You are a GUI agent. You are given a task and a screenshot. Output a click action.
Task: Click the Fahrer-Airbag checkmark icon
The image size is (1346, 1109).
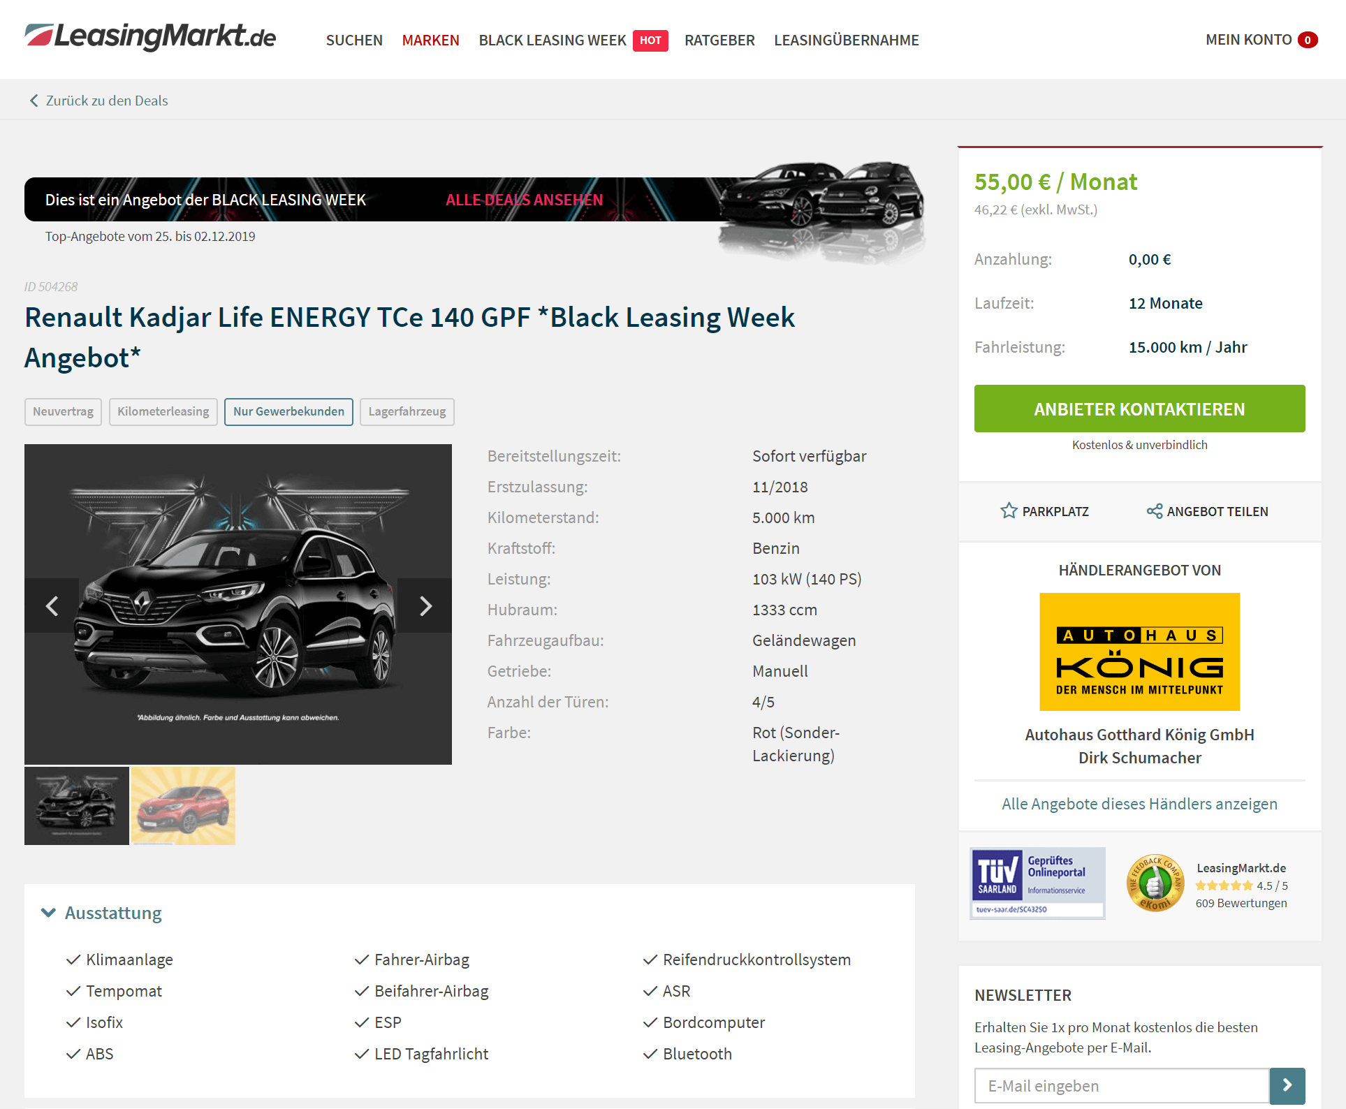click(x=362, y=960)
